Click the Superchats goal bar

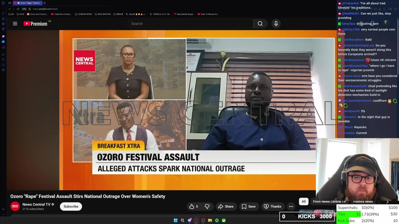click(x=368, y=208)
